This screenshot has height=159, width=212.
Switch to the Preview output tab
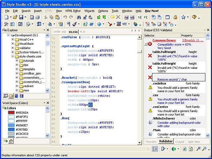pos(151,142)
